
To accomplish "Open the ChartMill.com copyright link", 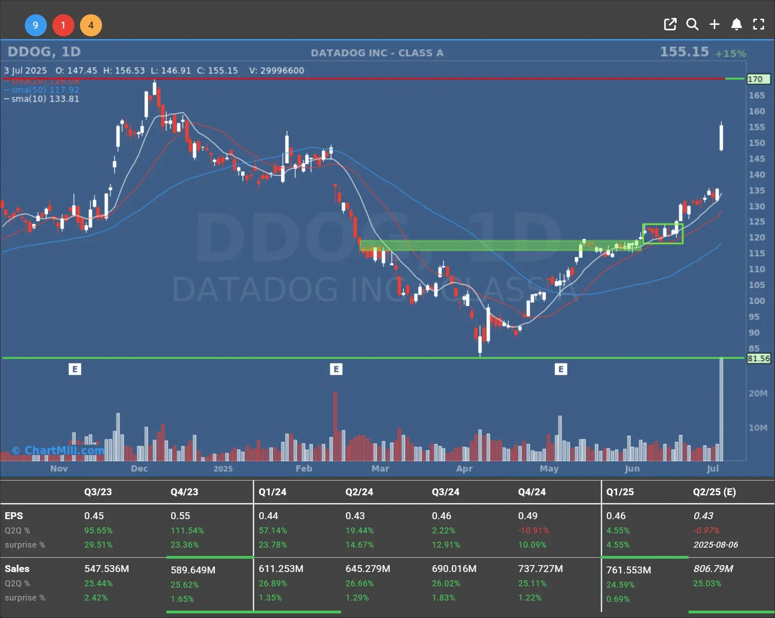I will 58,450.
